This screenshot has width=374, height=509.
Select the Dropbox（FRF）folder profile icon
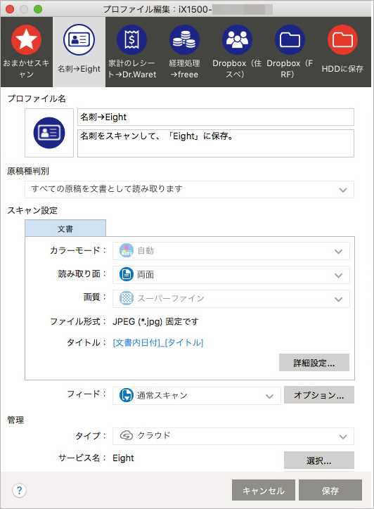(290, 40)
